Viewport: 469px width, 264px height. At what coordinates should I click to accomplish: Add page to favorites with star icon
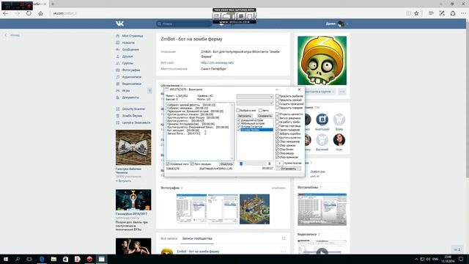pyautogui.click(x=416, y=13)
